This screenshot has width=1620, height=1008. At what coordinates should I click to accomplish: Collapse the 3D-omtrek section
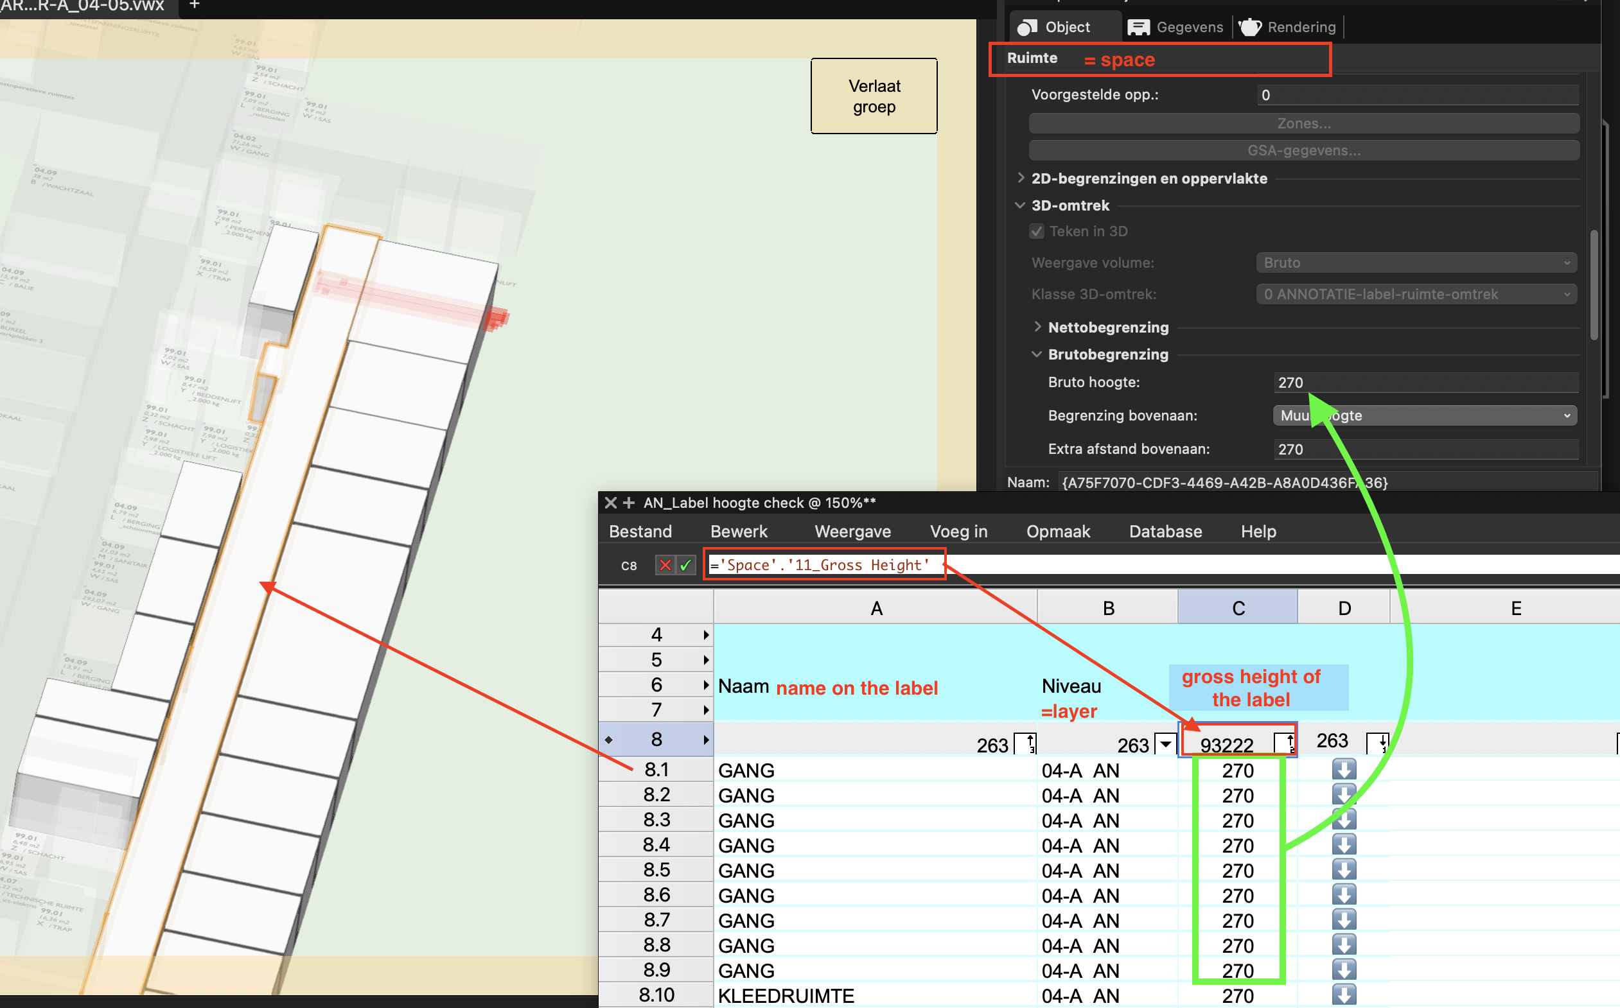point(1020,205)
